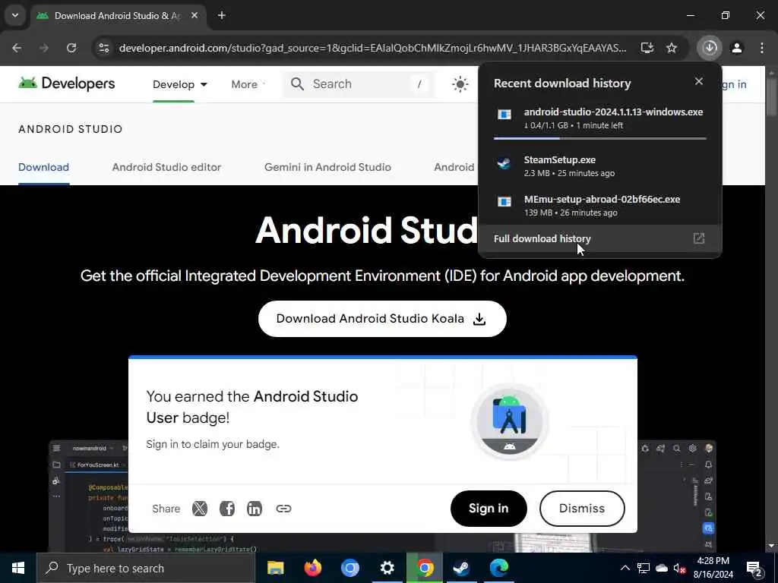The width and height of the screenshot is (778, 583).
Task: Show hidden system tray icons
Action: point(625,568)
